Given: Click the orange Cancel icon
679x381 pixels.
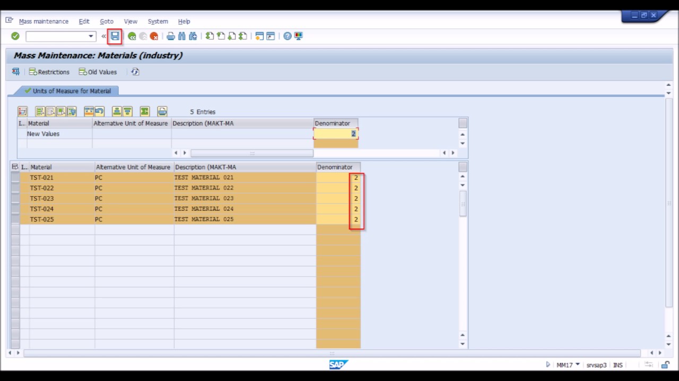Looking at the screenshot, I should (x=154, y=36).
